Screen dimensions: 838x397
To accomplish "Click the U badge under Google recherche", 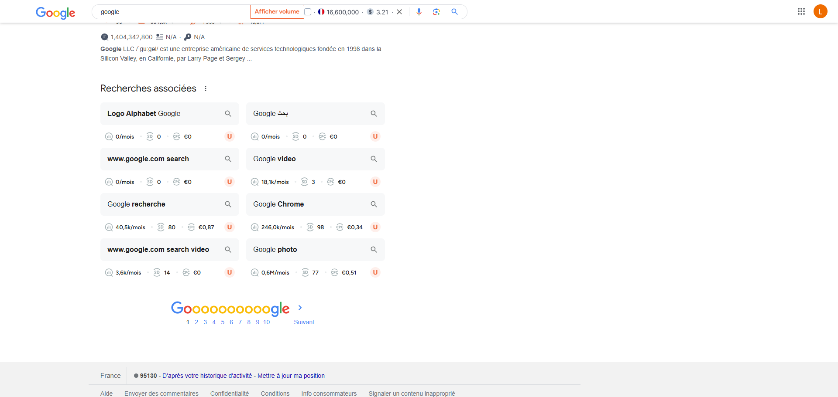I will 229,227.
